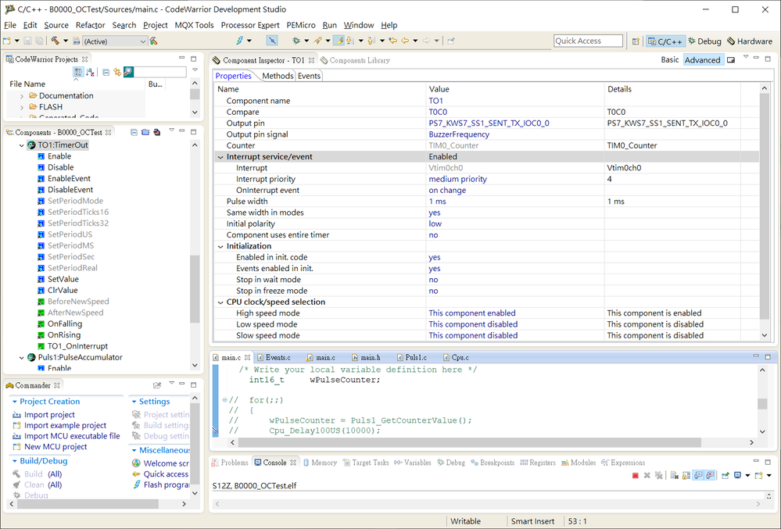
Task: Click the Debug bug icon in toolbar
Action: 296,41
